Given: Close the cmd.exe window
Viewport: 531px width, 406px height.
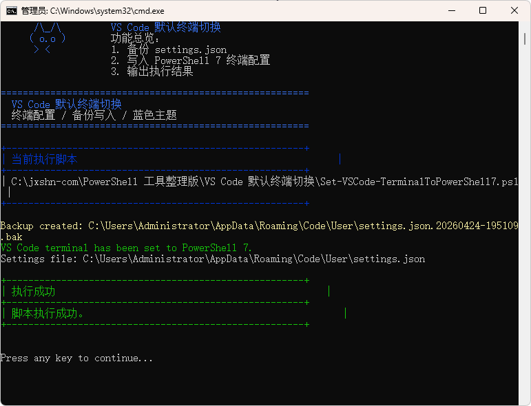Looking at the screenshot, I should 514,11.
